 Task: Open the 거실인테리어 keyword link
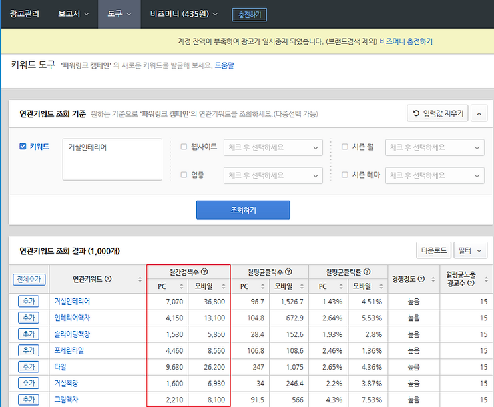coord(72,301)
